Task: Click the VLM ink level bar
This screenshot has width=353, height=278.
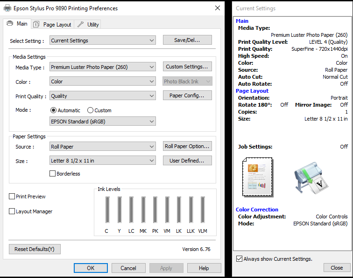Action: (203, 210)
